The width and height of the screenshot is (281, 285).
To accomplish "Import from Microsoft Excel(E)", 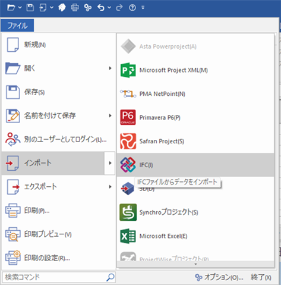I will 195,236.
